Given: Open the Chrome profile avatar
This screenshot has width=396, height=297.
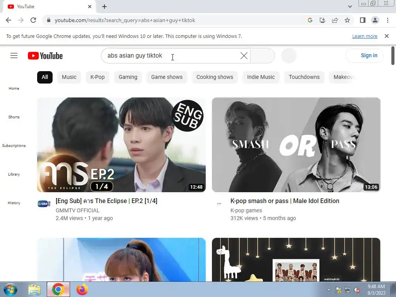Looking at the screenshot, I should click(375, 20).
